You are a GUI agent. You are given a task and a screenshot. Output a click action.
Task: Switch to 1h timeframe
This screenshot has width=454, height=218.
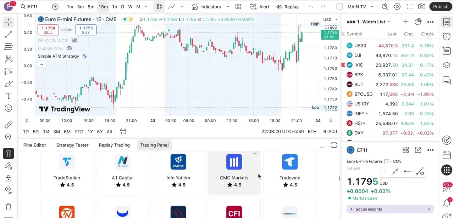pos(115,7)
